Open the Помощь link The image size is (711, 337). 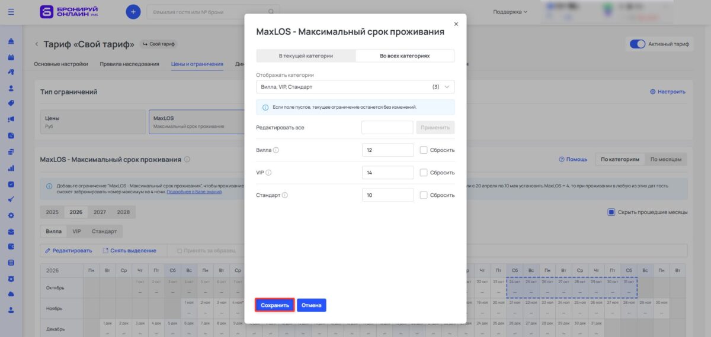tap(573, 159)
